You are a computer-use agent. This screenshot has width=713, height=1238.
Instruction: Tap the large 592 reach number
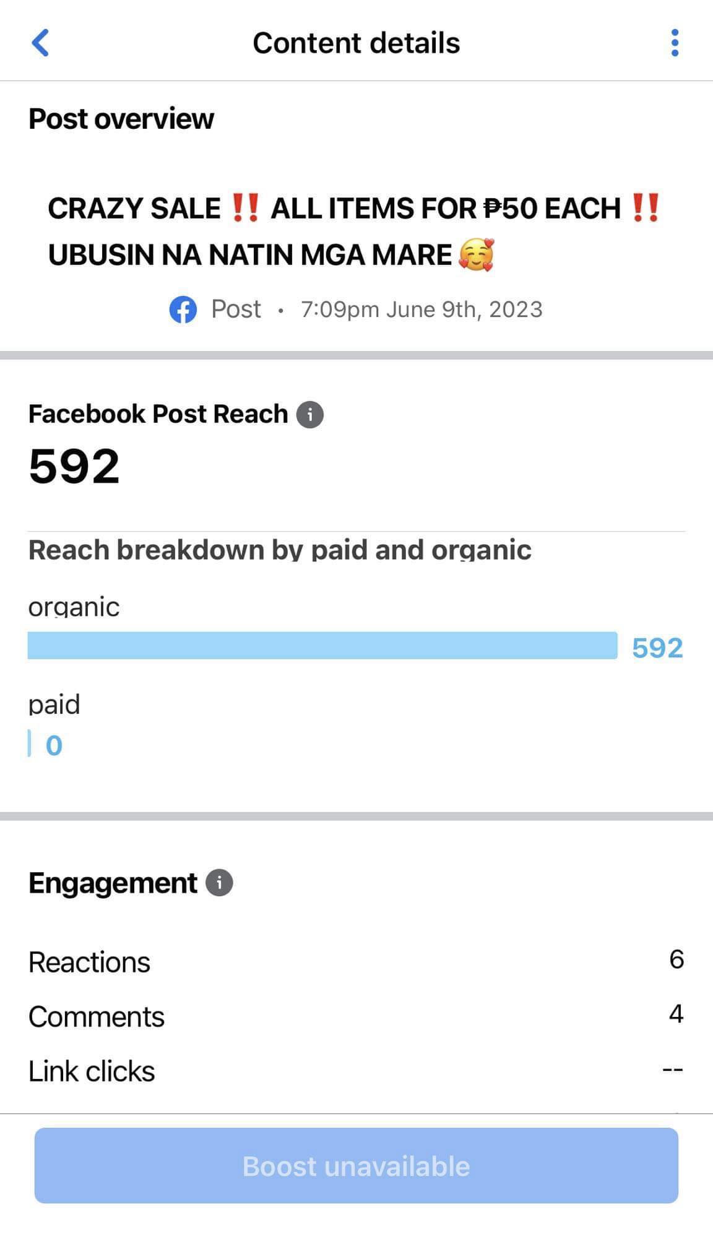(74, 466)
